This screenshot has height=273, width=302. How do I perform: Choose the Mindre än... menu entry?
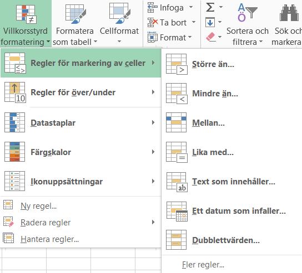pyautogui.click(x=231, y=94)
